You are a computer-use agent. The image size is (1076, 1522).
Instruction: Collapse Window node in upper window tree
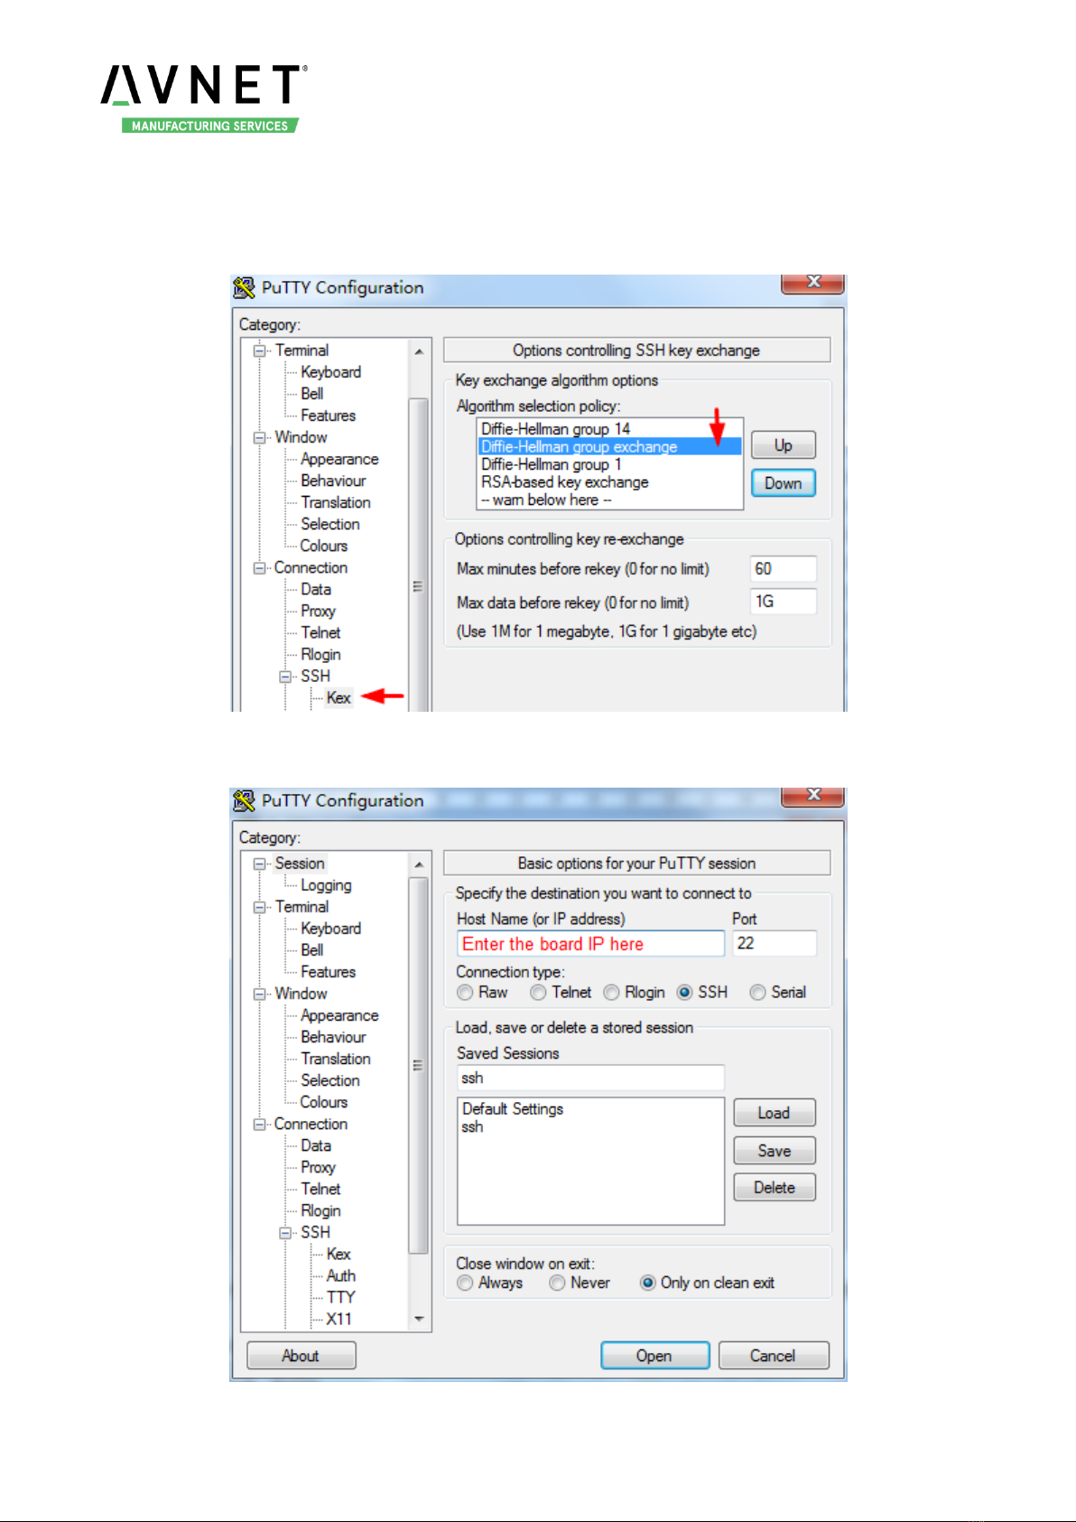click(260, 437)
